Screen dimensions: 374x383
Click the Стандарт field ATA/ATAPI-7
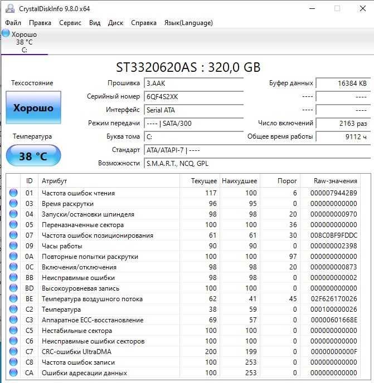pyautogui.click(x=258, y=150)
